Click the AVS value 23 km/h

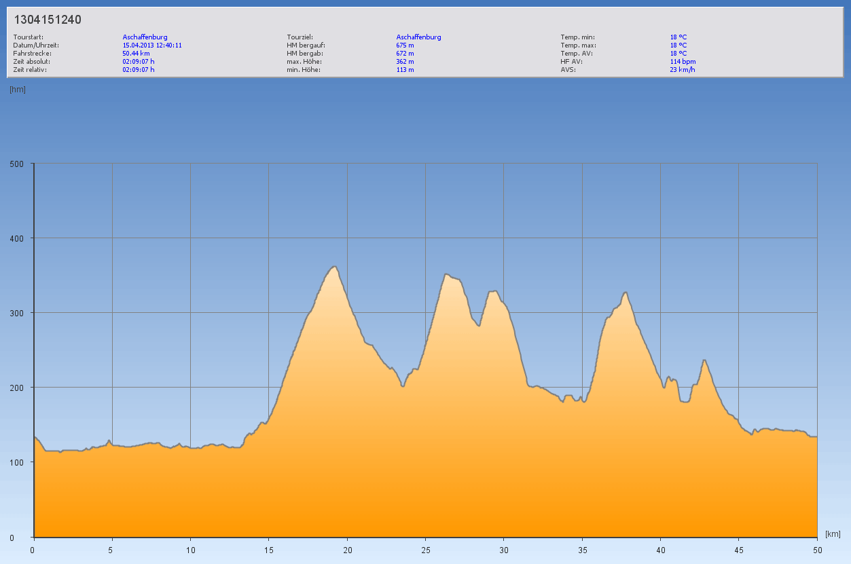pyautogui.click(x=682, y=69)
